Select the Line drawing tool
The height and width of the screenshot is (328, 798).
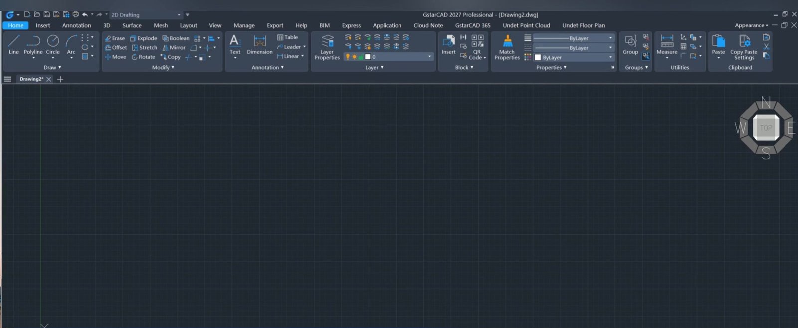(14, 44)
